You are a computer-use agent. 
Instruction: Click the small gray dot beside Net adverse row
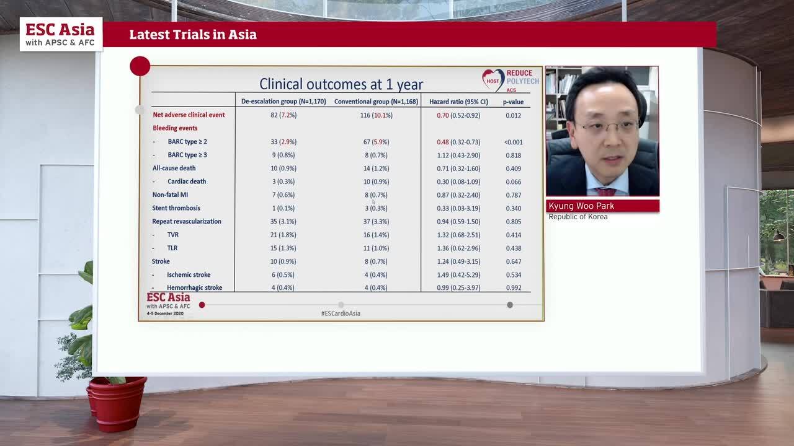click(140, 110)
